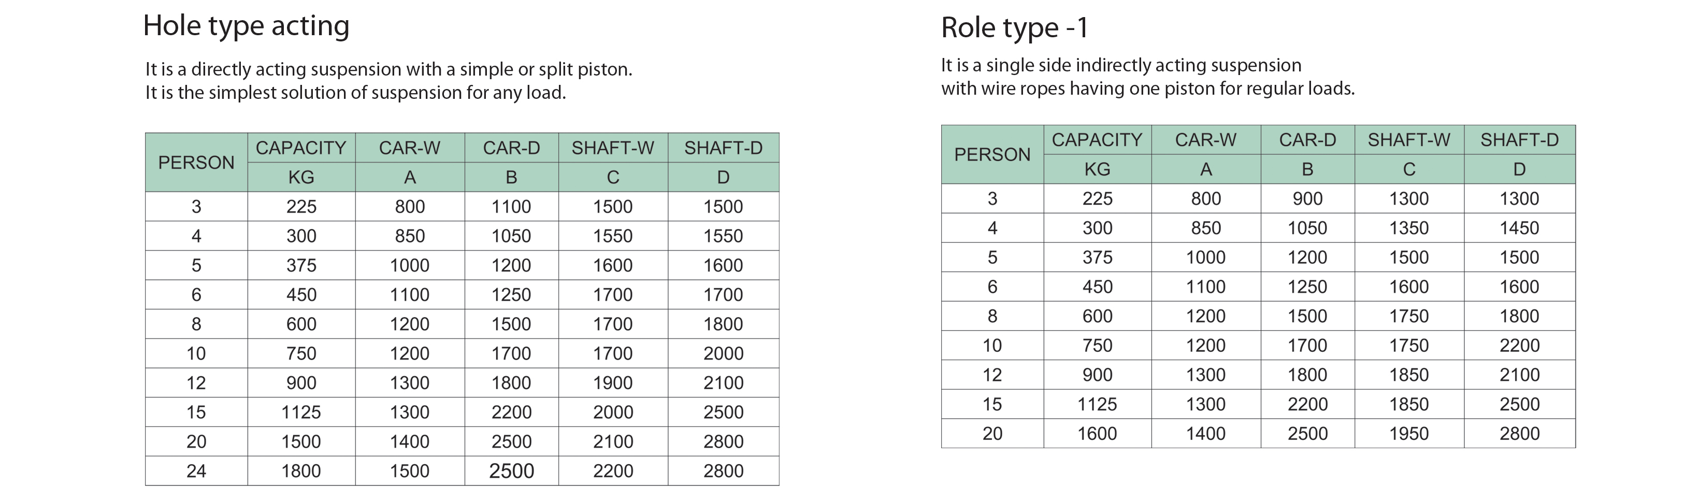This screenshot has height=502, width=1685.
Task: Click CAPACITY header in Role type table
Action: click(x=1097, y=140)
